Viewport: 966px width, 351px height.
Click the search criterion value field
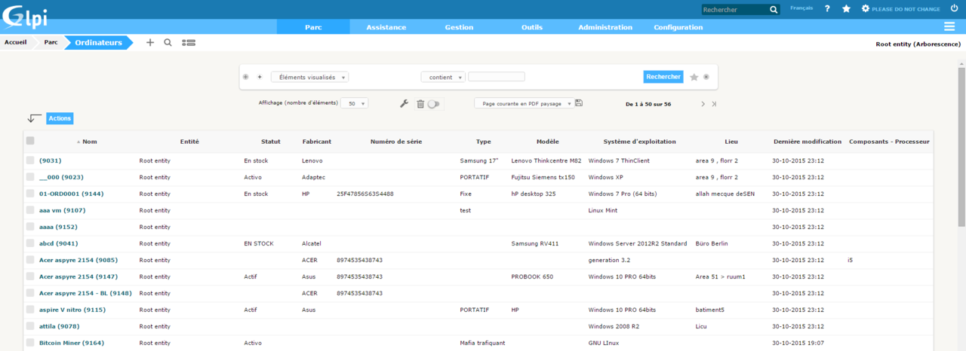point(496,77)
